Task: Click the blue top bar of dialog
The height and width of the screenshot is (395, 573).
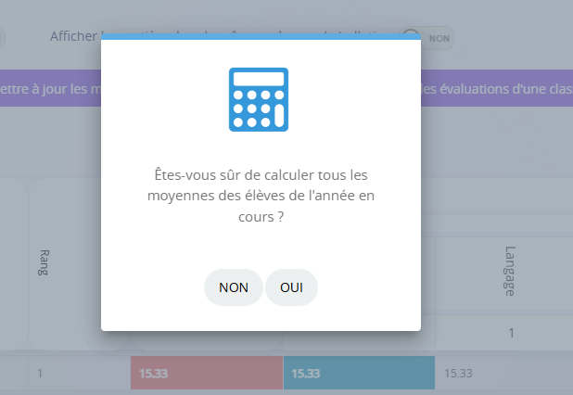Action: pos(261,36)
